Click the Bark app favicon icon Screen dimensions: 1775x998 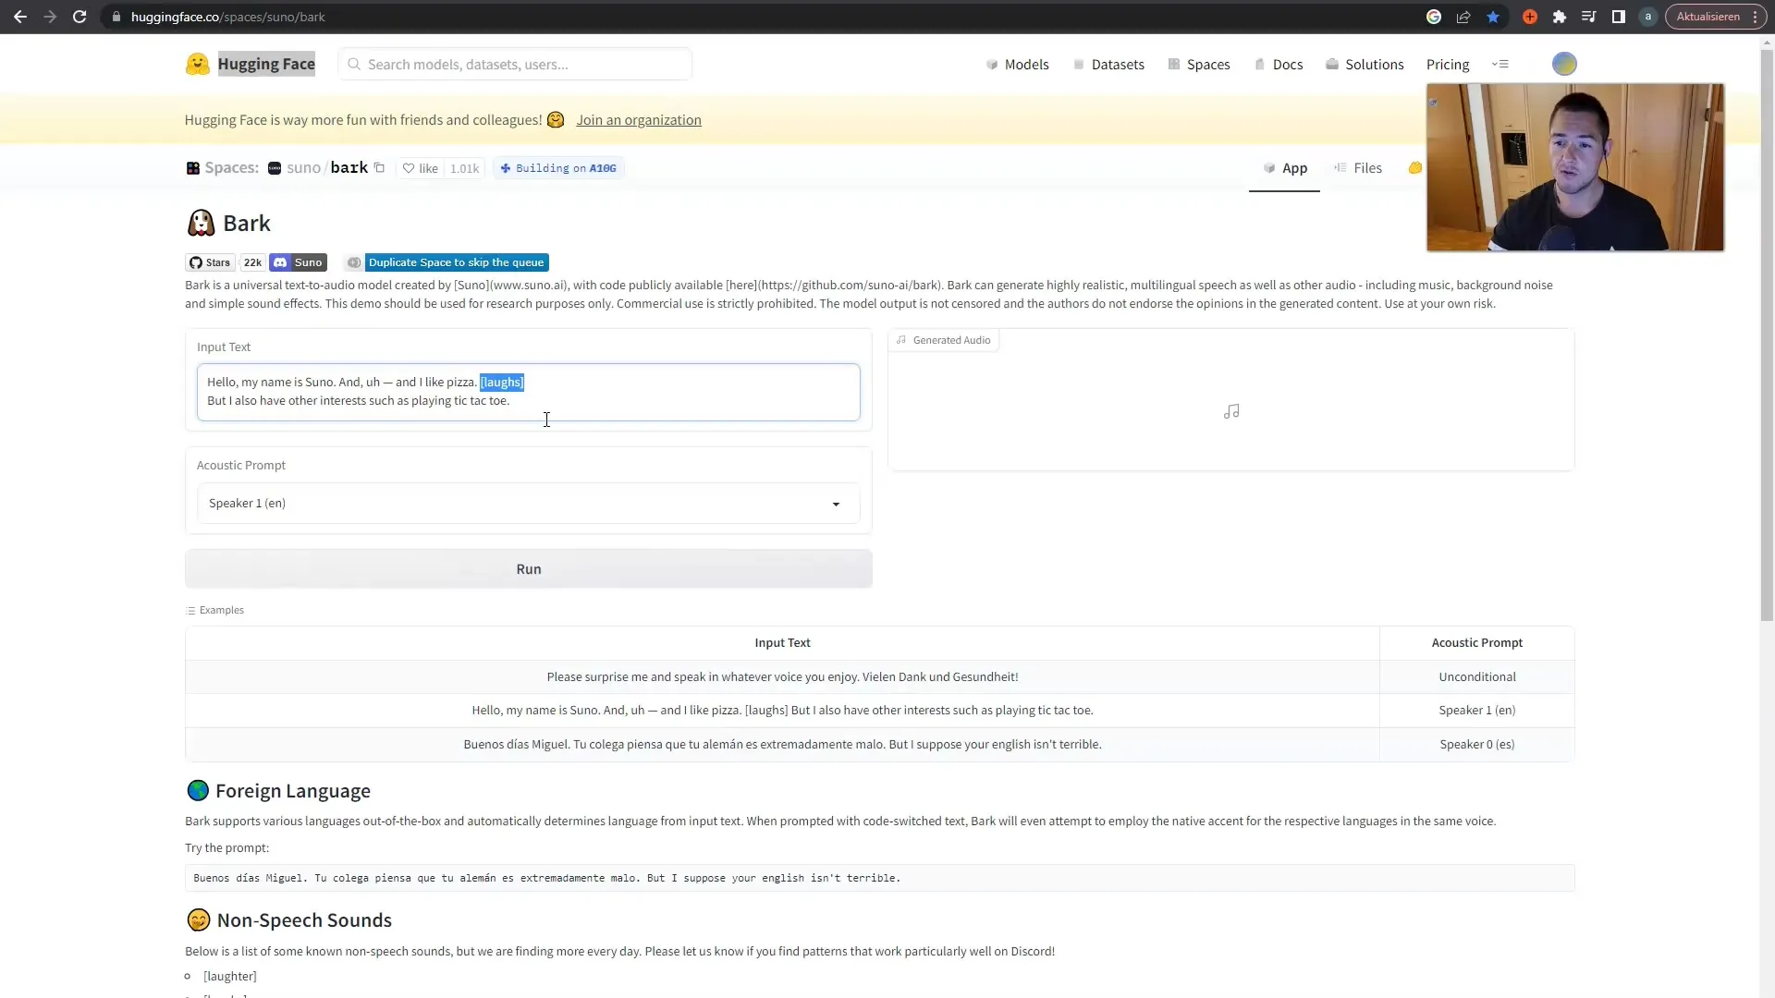click(x=200, y=223)
